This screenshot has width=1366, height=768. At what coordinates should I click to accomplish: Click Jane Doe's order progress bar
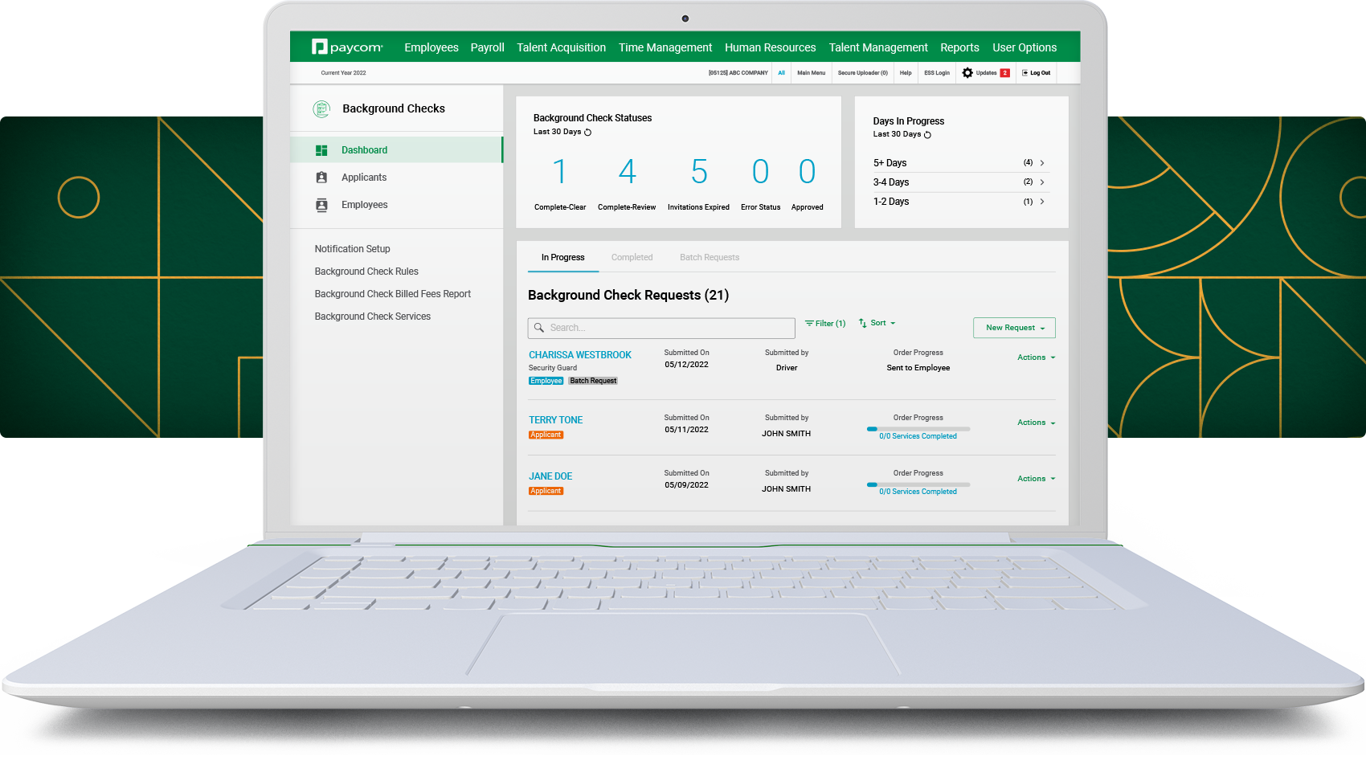[918, 484]
